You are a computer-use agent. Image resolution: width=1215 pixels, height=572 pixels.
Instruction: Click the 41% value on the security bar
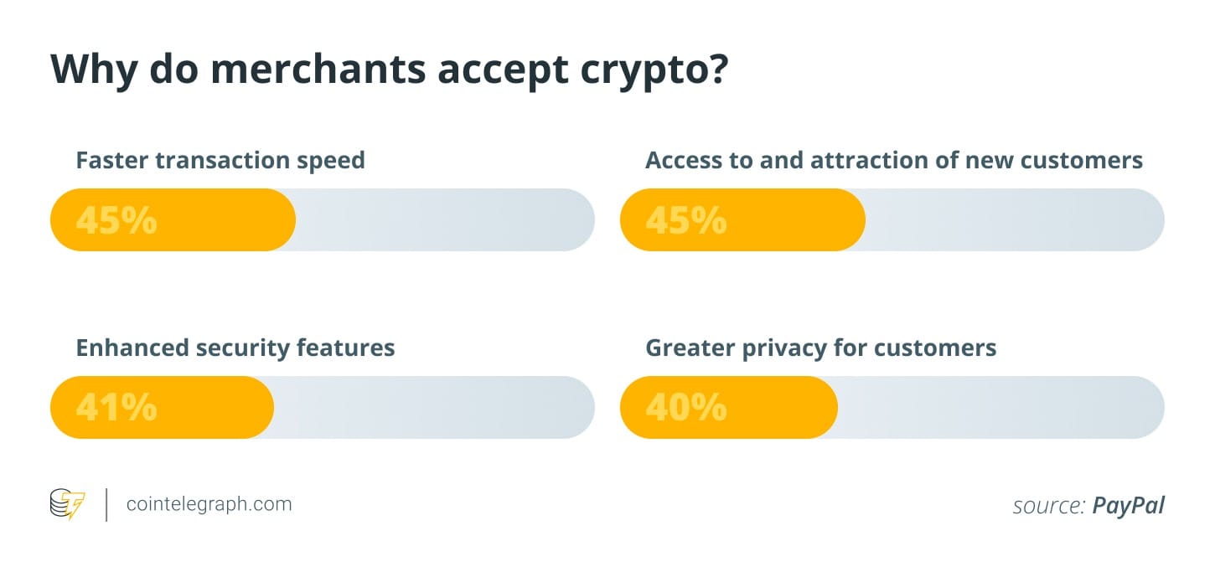116,408
